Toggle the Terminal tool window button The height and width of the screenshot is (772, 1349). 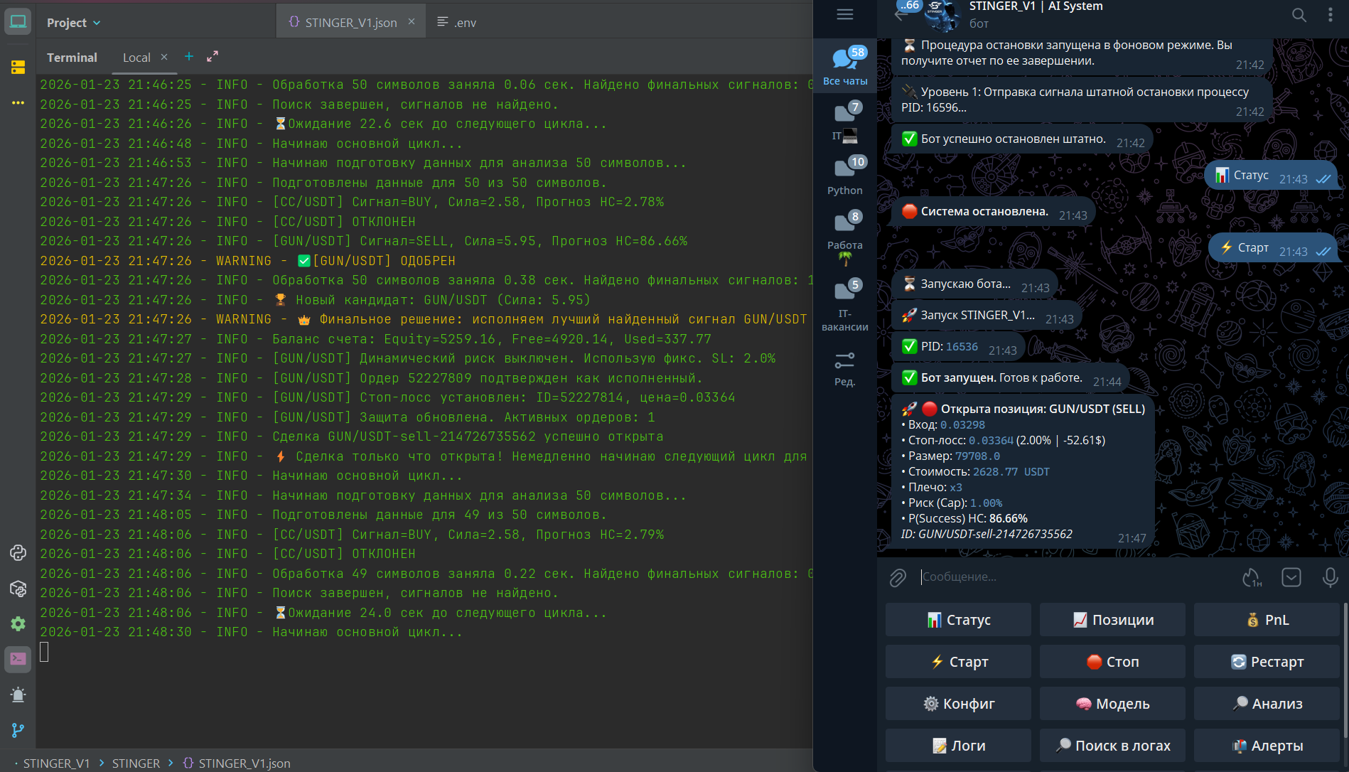18,659
